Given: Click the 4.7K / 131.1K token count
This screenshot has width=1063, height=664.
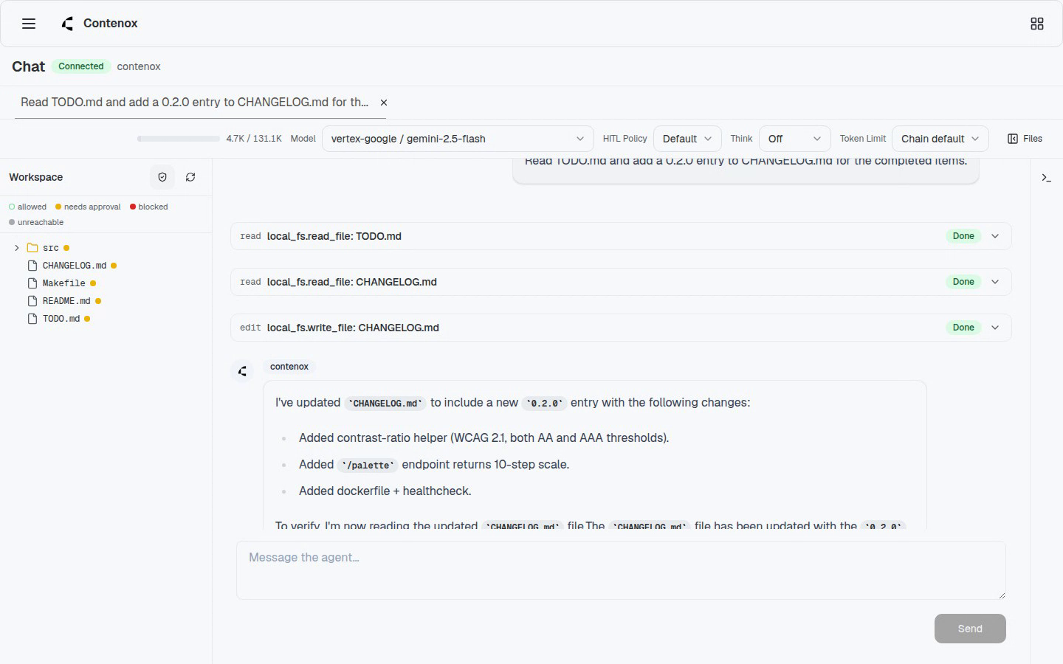Looking at the screenshot, I should pos(254,139).
